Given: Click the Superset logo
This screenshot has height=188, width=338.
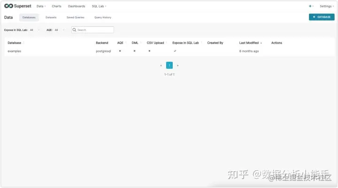Looking at the screenshot, I should click(x=18, y=6).
